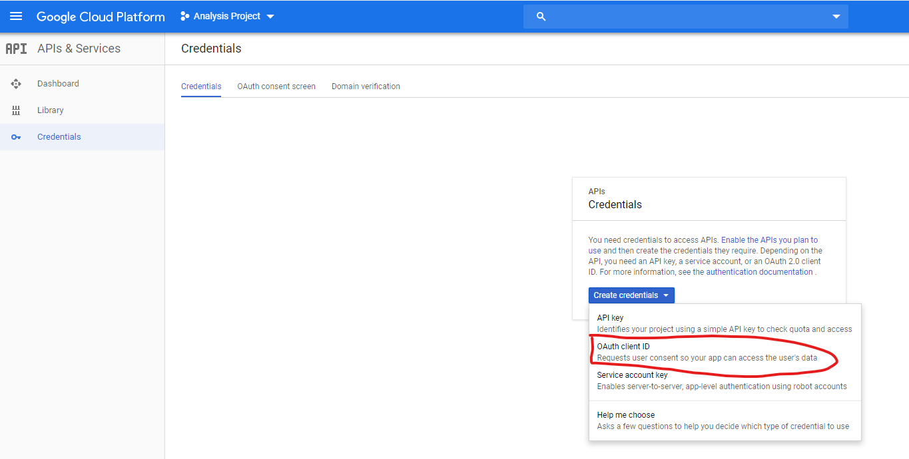909x459 pixels.
Task: Click the Credentials page title
Action: (211, 49)
